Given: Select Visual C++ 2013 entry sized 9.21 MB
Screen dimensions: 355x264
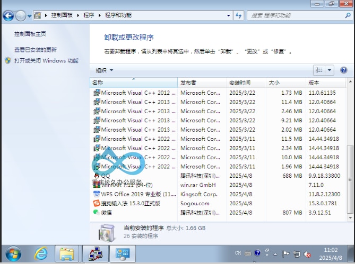Looking at the screenshot, I should point(218,121).
